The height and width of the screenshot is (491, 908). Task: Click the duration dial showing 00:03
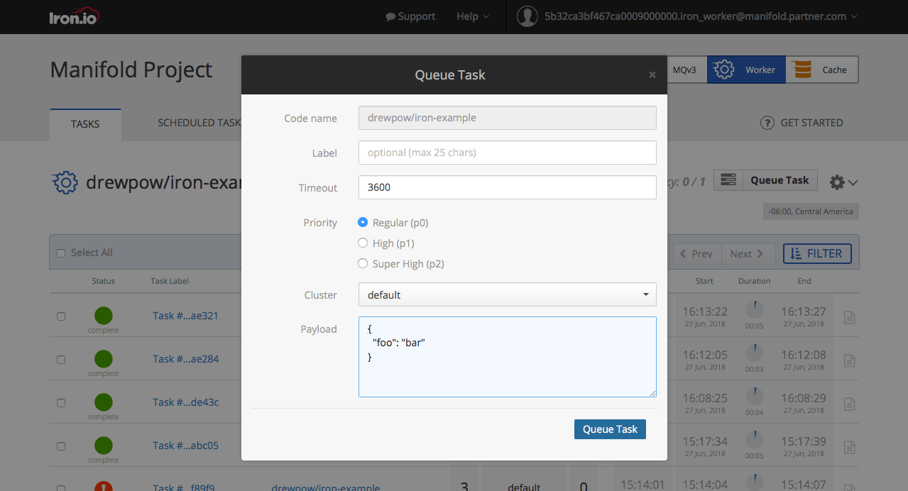[754, 353]
